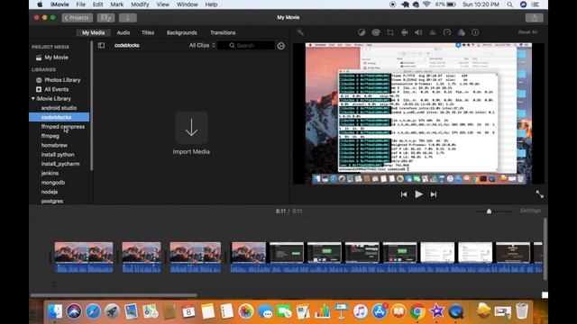Play the movie preview
This screenshot has width=577, height=324.
tap(418, 194)
